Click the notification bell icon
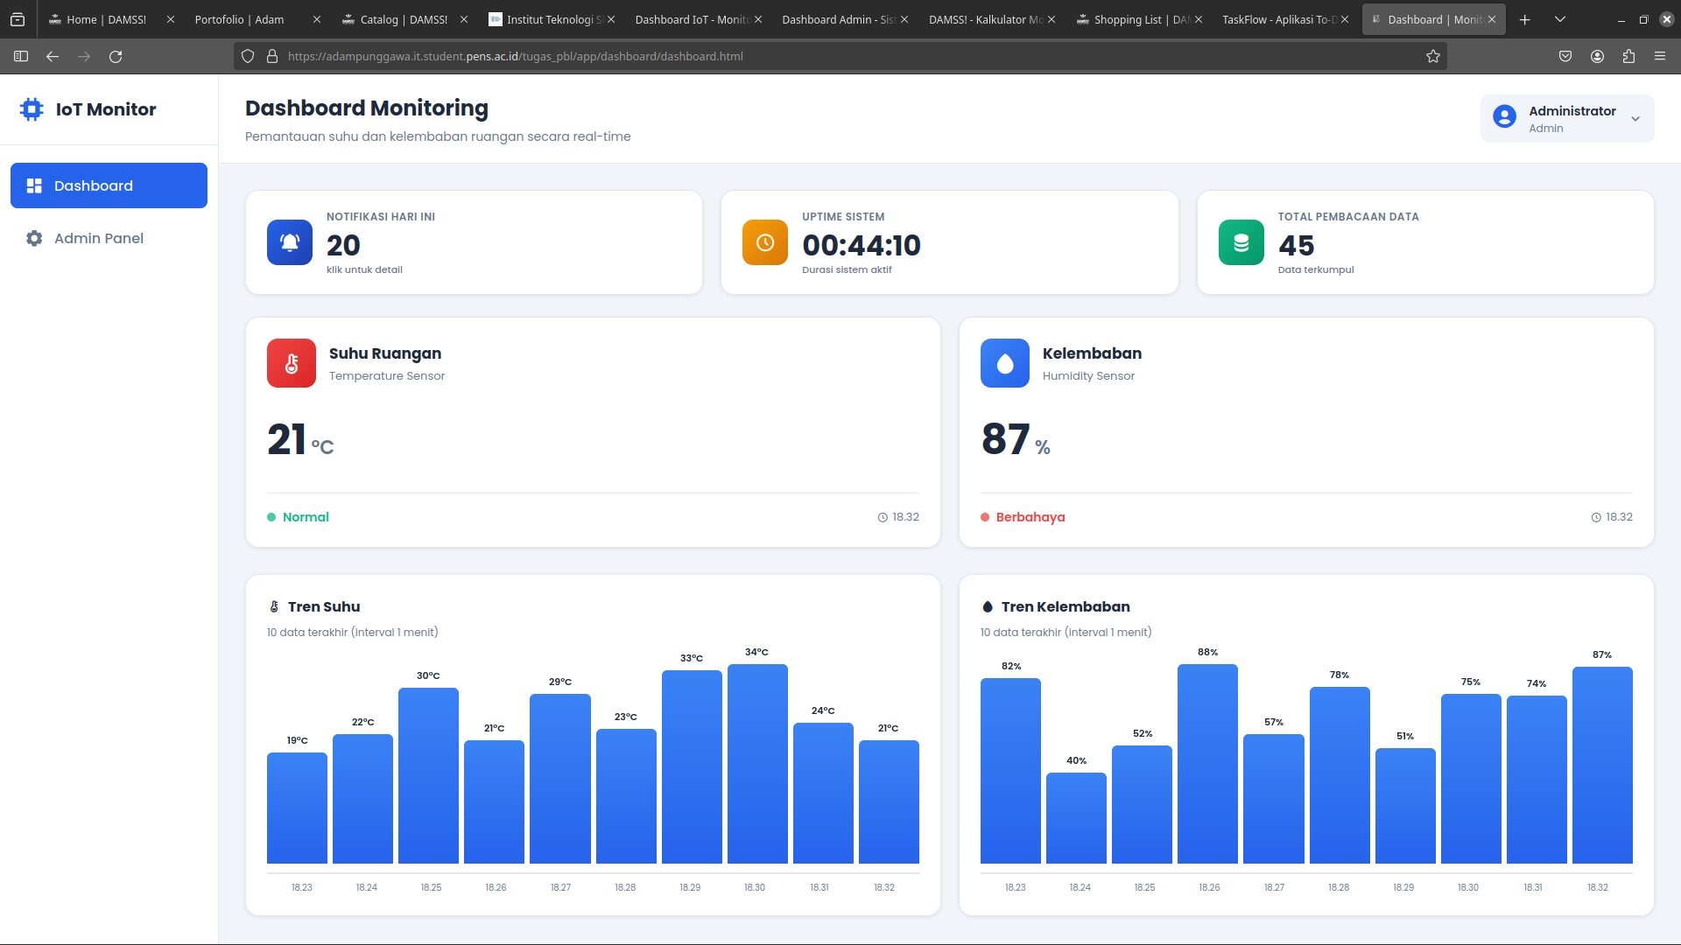This screenshot has height=945, width=1681. (x=290, y=242)
